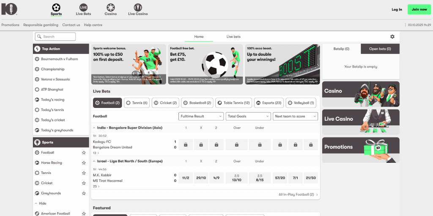
Task: Select the Table Tennis (12) live filter
Action: point(233,103)
